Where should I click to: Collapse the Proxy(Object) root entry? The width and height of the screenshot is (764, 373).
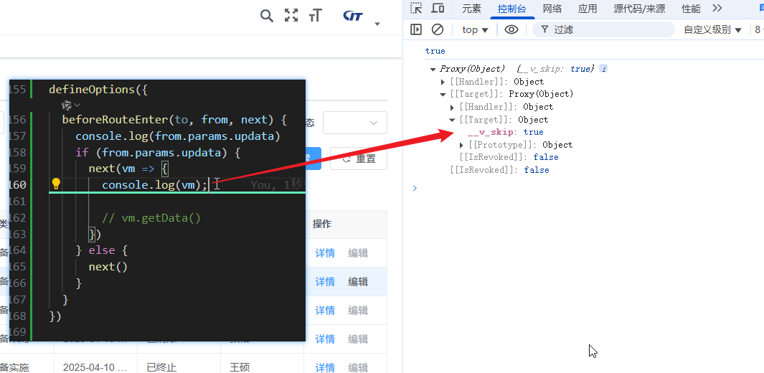[x=433, y=69]
